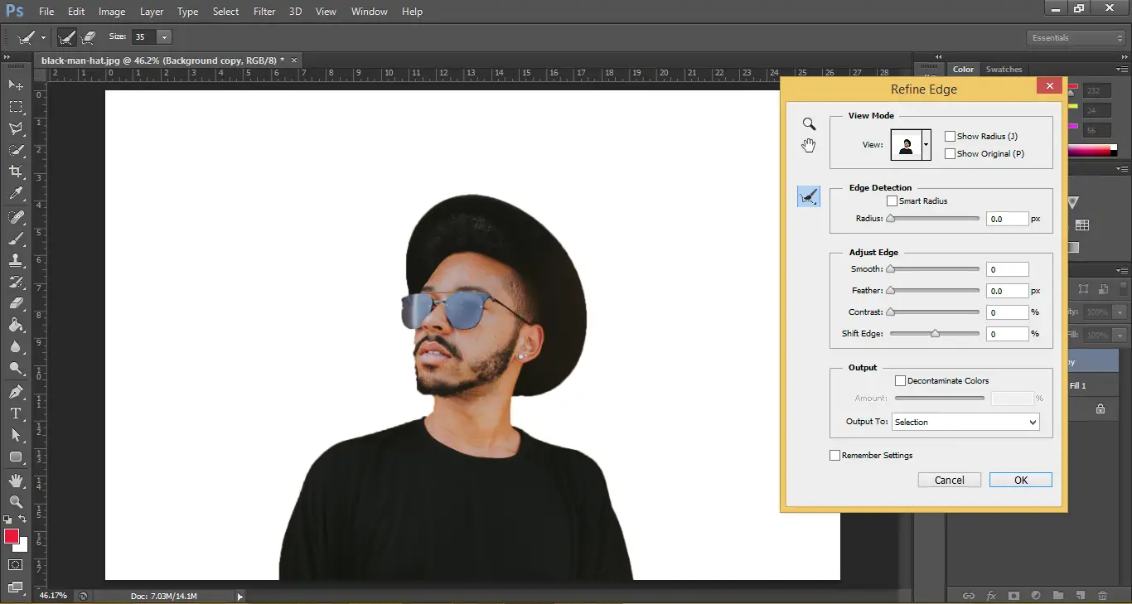This screenshot has height=604, width=1132.
Task: Select the Zoom tool in toolbox
Action: (x=16, y=502)
